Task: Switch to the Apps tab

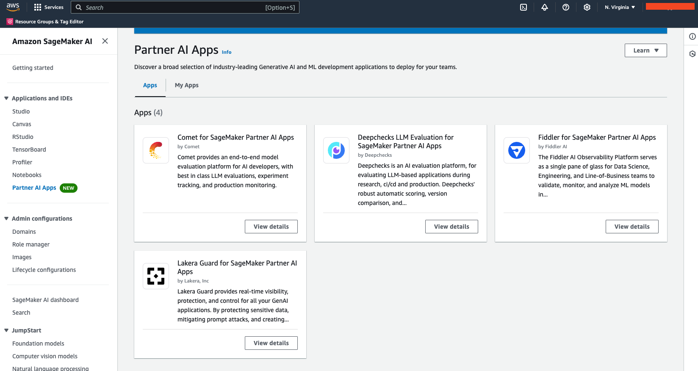Action: click(x=150, y=85)
